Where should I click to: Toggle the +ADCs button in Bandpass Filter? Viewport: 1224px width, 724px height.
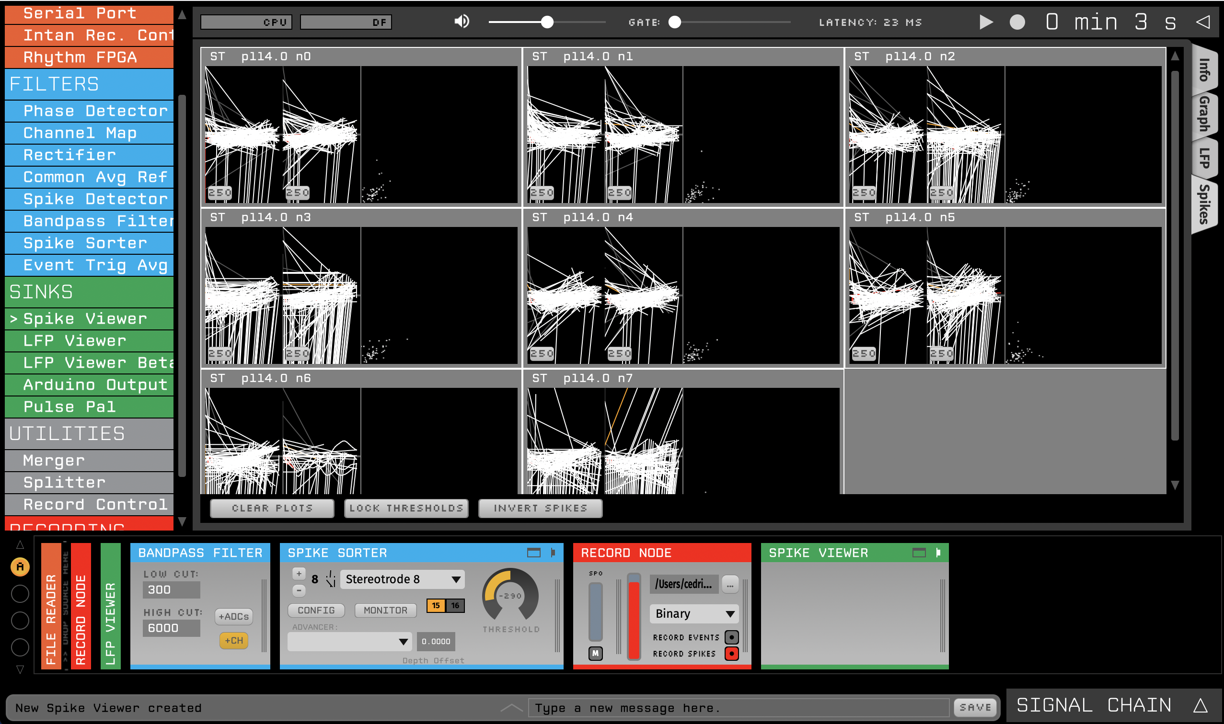[234, 617]
